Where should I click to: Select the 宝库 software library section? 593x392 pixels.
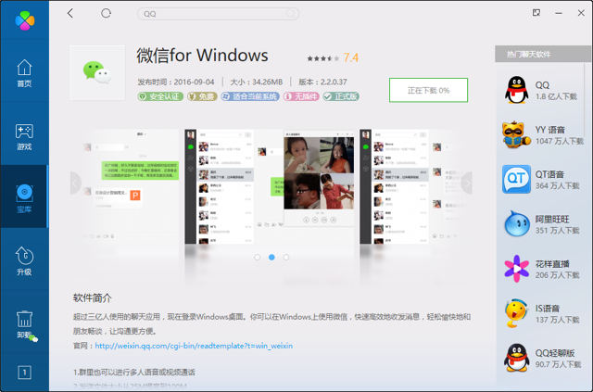pos(24,198)
